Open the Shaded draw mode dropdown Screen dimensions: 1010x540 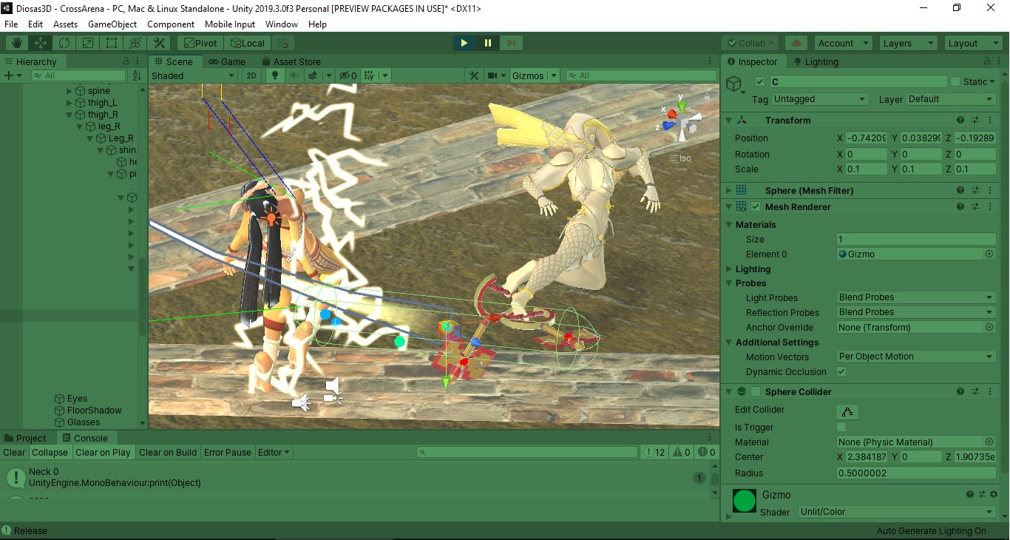[x=193, y=75]
